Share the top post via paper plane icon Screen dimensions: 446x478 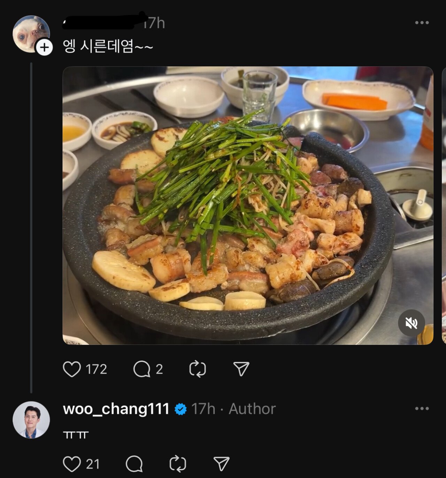tap(241, 369)
